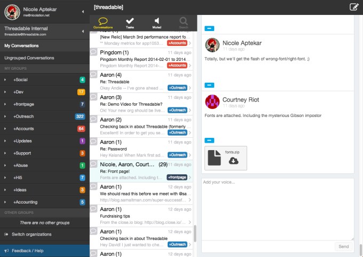Click the [threadable] title
Viewport: 363px width, 257px height.
coord(108,7)
